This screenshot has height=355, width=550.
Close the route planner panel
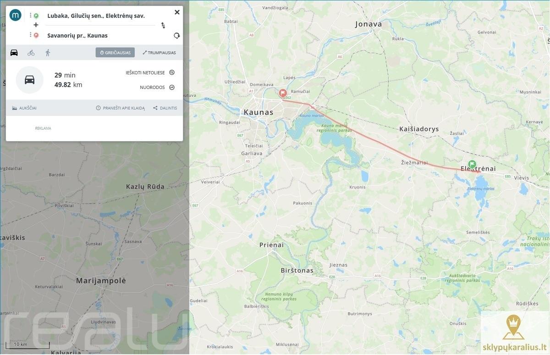coord(177,12)
